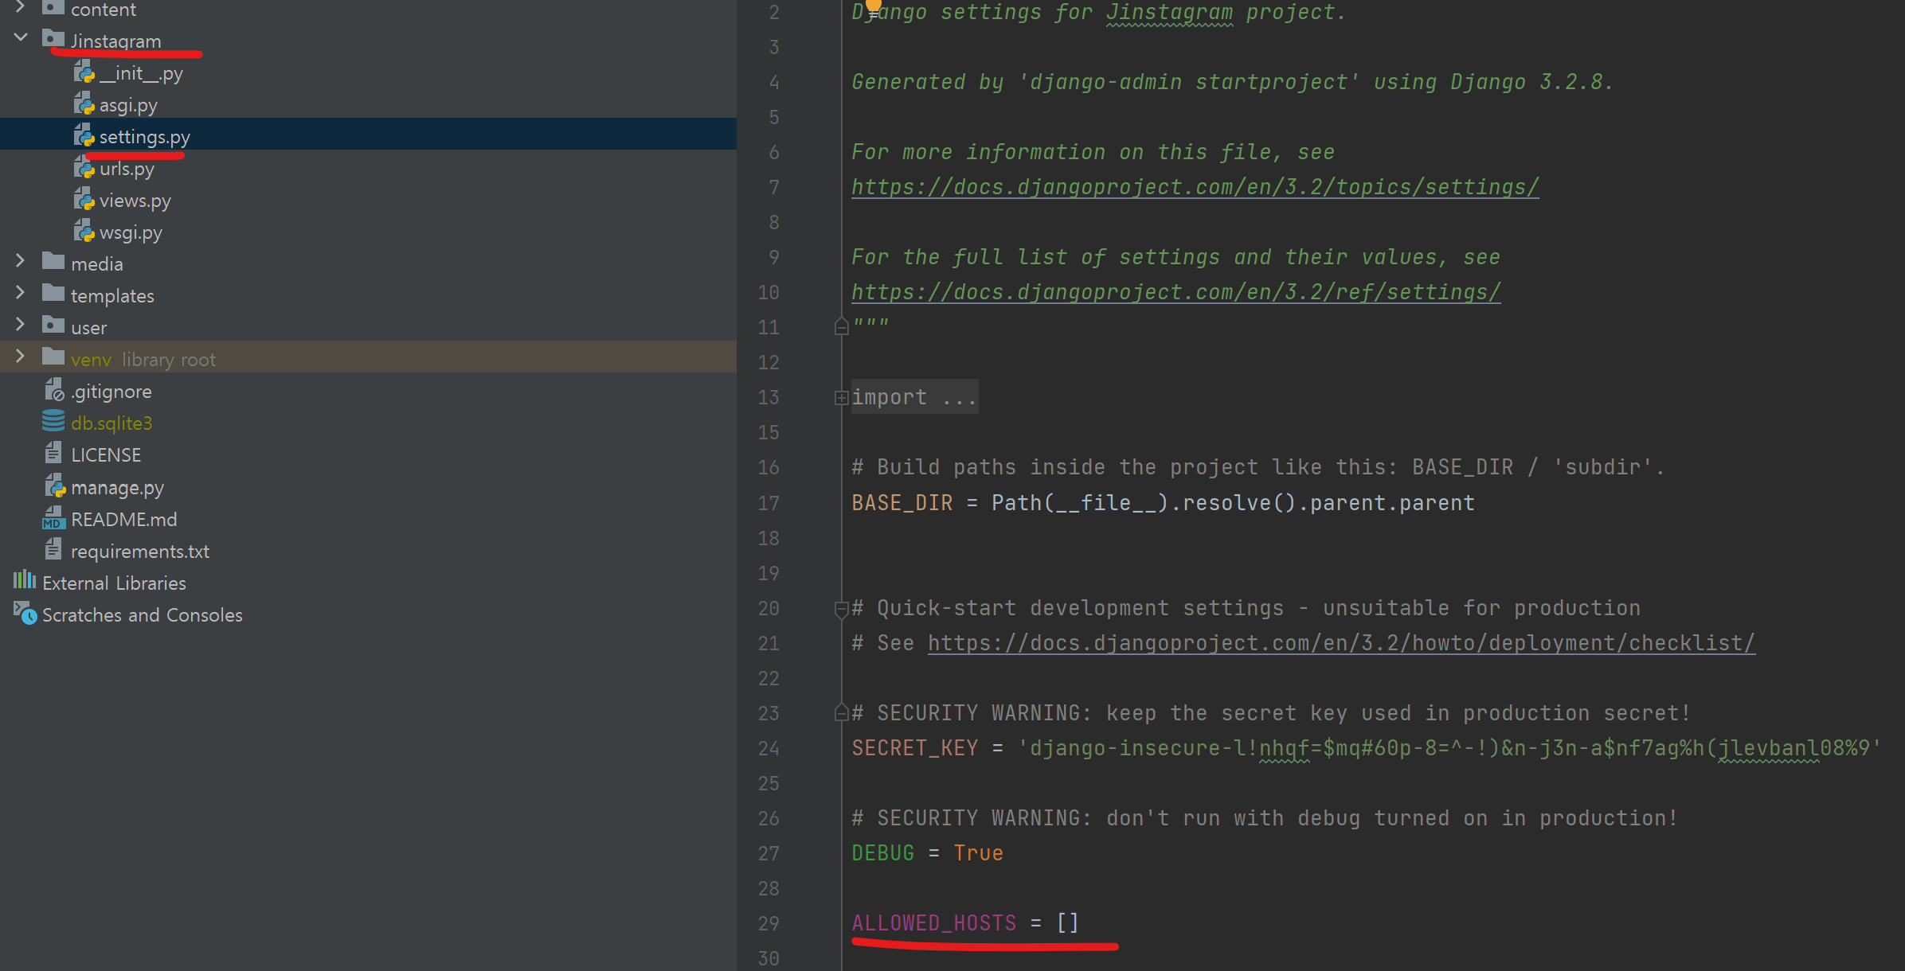1905x971 pixels.
Task: Click line number 29 in gutter
Action: pyautogui.click(x=768, y=923)
